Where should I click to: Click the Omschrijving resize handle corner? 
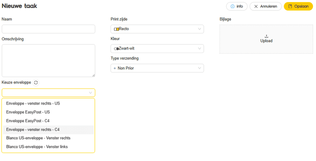click(x=94, y=76)
